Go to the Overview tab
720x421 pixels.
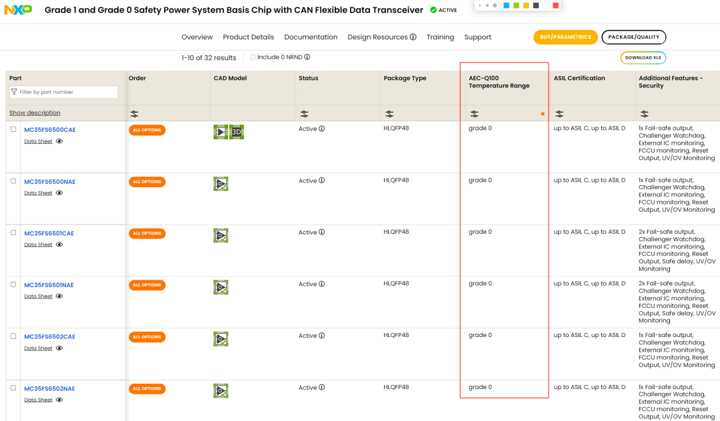pyautogui.click(x=197, y=37)
